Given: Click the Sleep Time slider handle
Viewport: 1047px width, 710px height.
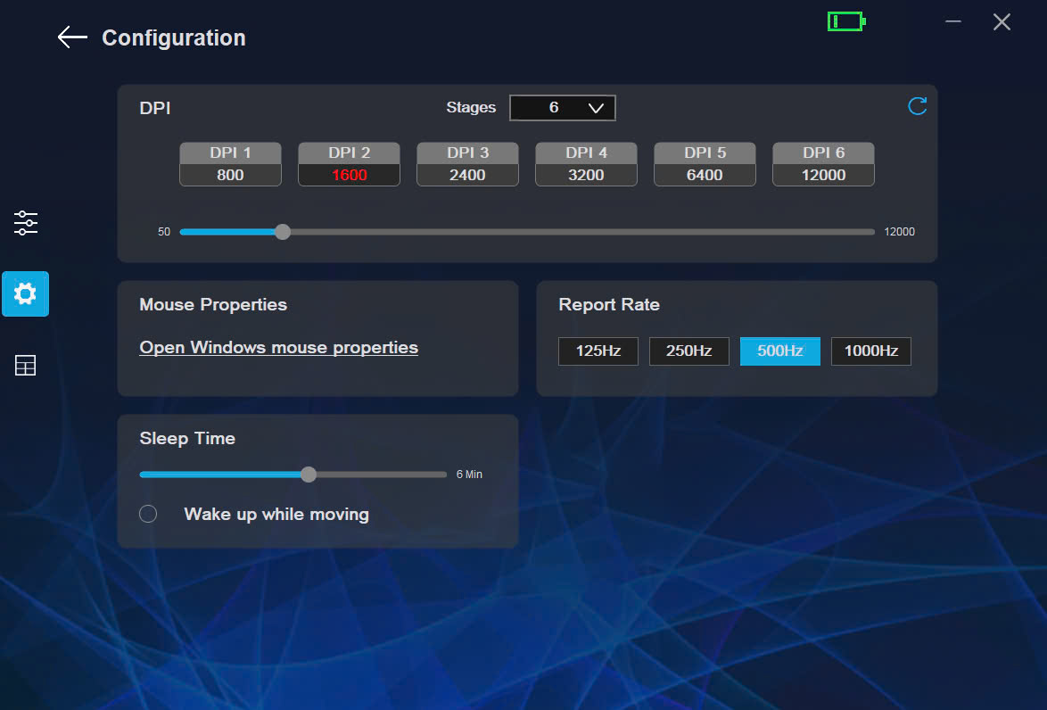Looking at the screenshot, I should click(x=309, y=475).
